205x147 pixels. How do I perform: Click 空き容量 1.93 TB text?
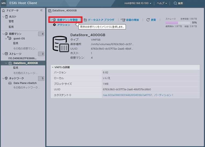189,19
